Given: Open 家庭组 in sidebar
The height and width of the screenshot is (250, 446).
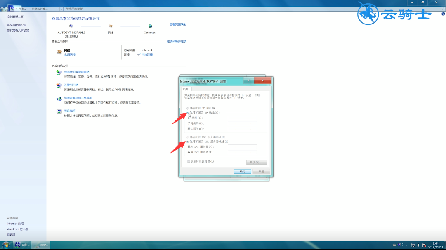Looking at the screenshot, I should 11,235.
